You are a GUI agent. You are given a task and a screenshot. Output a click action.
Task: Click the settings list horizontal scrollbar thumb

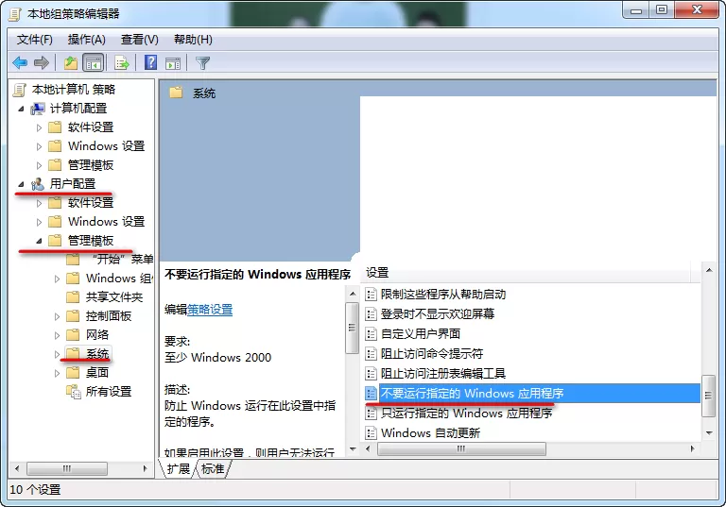(461, 448)
